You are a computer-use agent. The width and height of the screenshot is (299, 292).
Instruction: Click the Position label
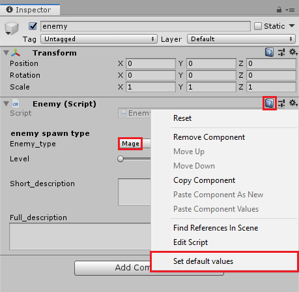click(x=24, y=63)
